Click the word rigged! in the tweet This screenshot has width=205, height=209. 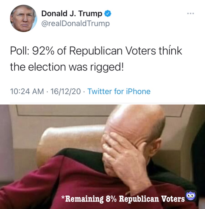pyautogui.click(x=107, y=67)
